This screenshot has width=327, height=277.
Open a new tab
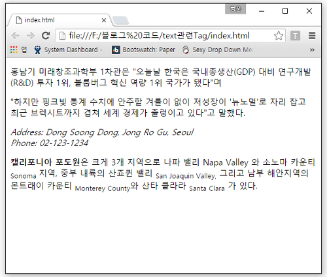(120, 21)
